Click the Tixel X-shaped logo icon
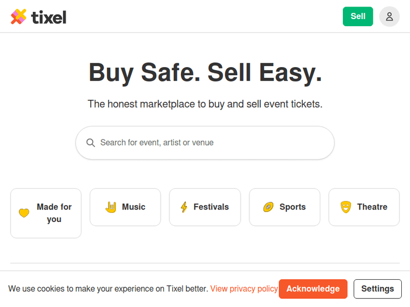410x307 pixels. click(x=19, y=17)
